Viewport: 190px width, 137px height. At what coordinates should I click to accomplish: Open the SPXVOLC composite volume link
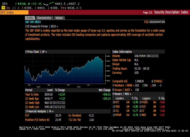(x=157, y=81)
